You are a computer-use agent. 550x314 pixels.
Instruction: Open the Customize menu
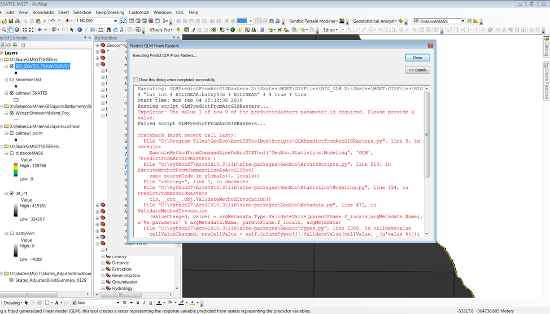[x=139, y=12]
